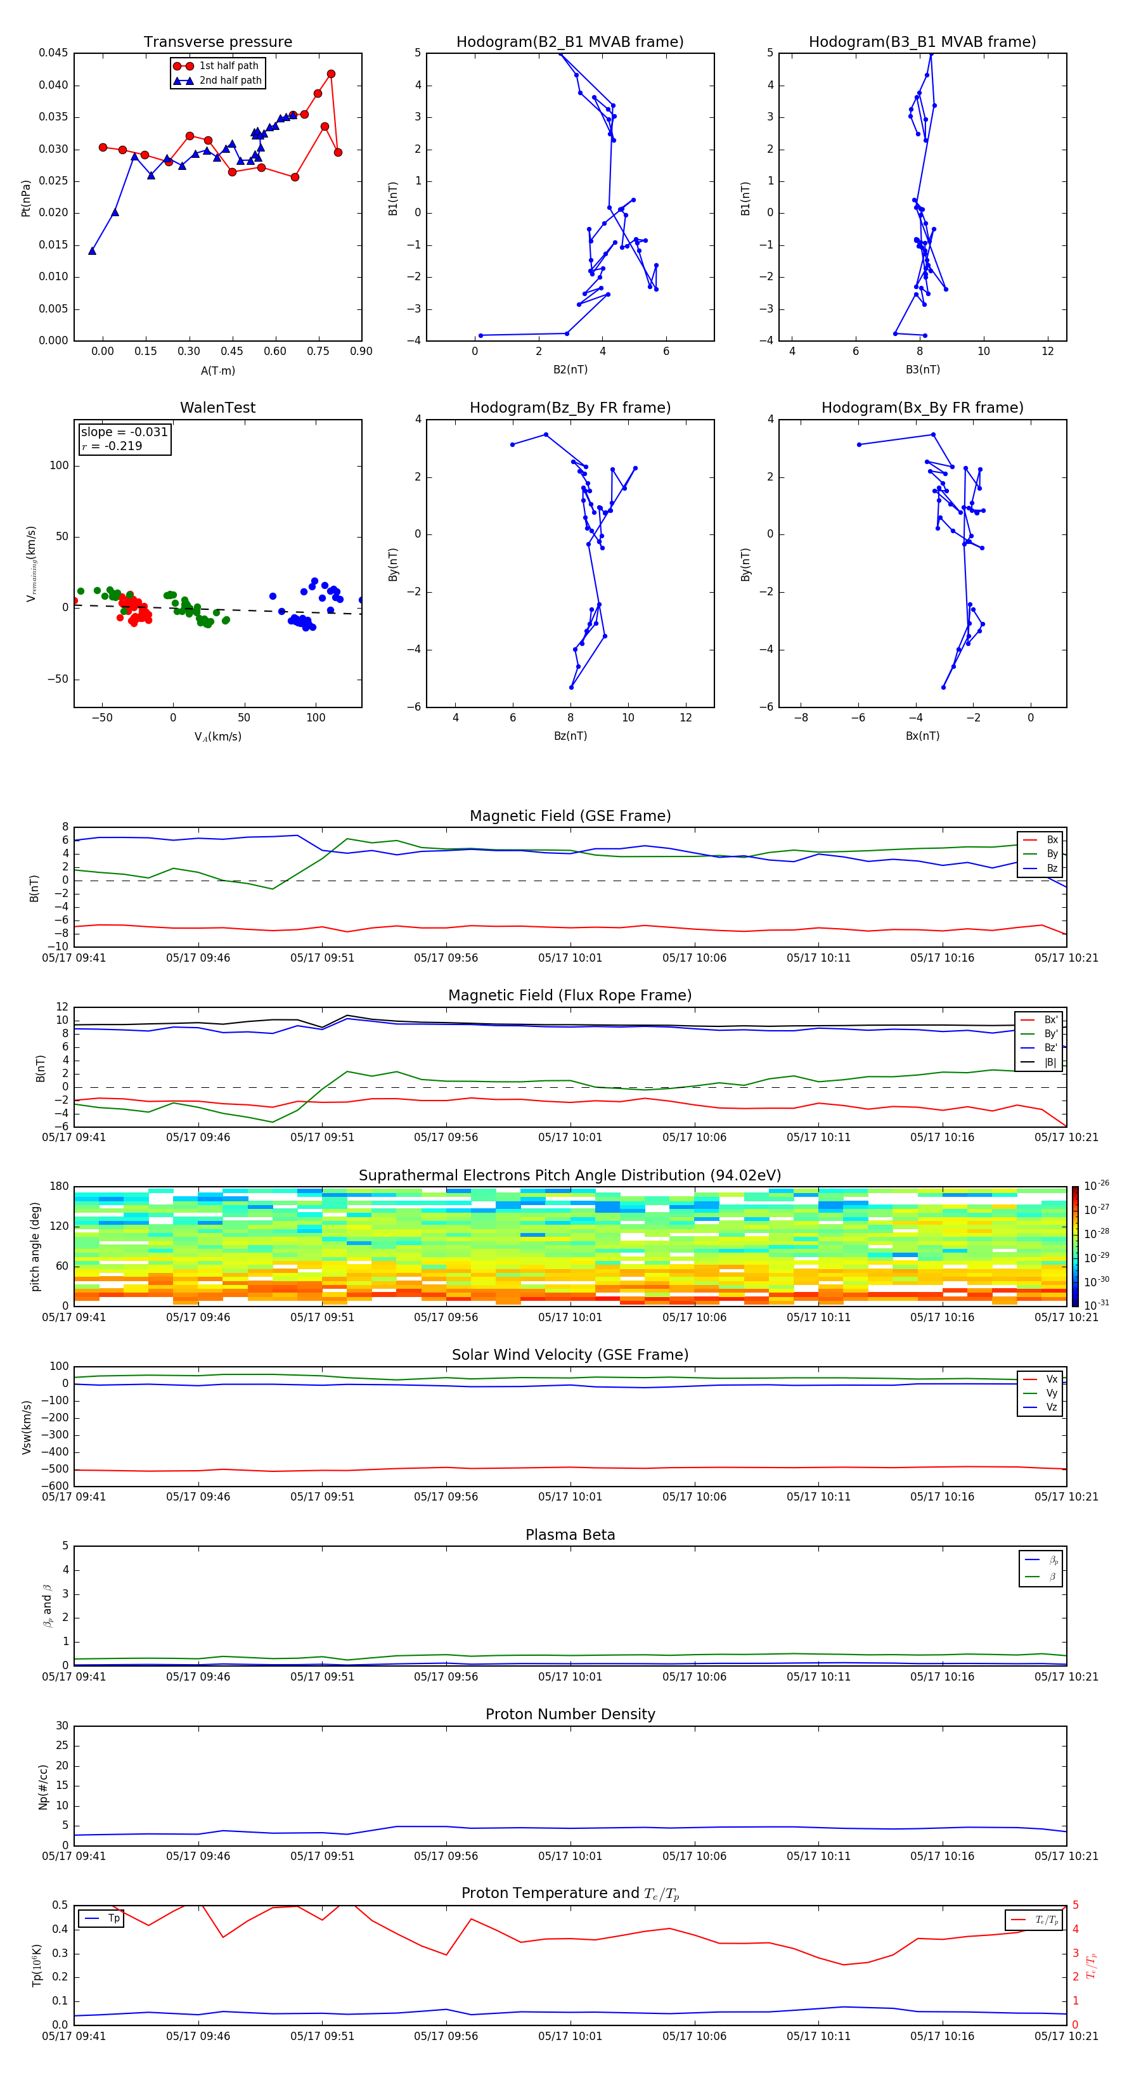This screenshot has height=2092, width=1141.
Task: Select the blue "βp" legend entry
Action: pos(1041,1559)
